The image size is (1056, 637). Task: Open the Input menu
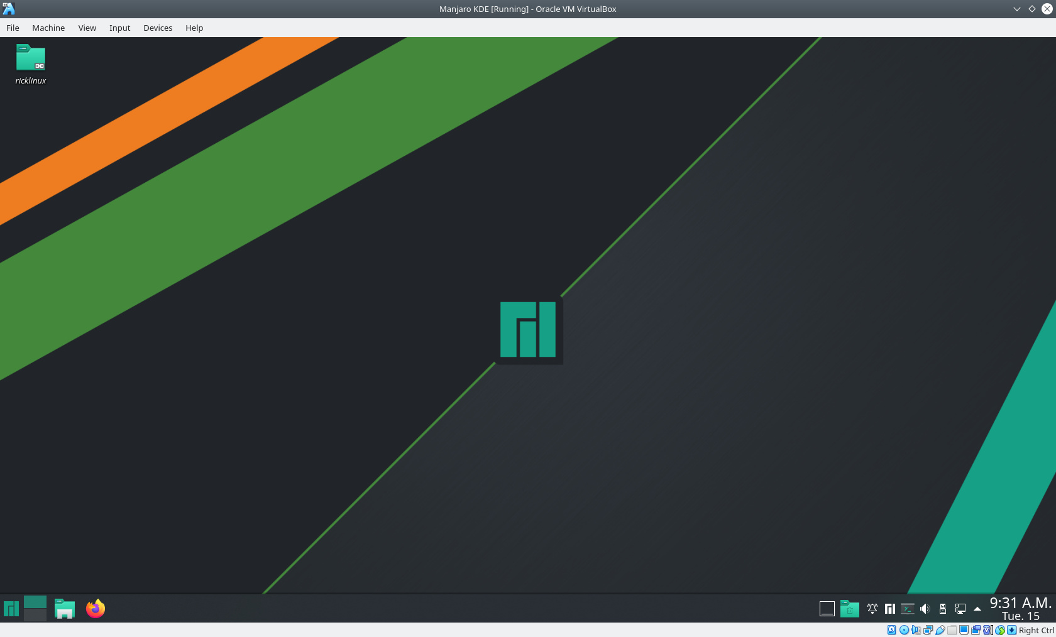120,28
